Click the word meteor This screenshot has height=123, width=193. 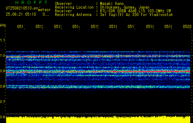coord(44,10)
